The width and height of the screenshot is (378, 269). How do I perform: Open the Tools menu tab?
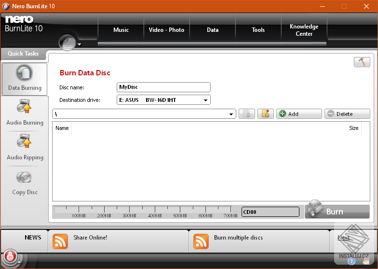click(x=258, y=30)
